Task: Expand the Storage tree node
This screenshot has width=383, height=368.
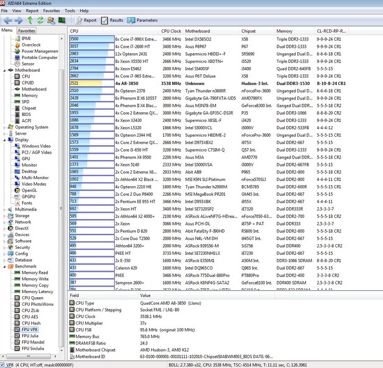Action: (x=4, y=216)
